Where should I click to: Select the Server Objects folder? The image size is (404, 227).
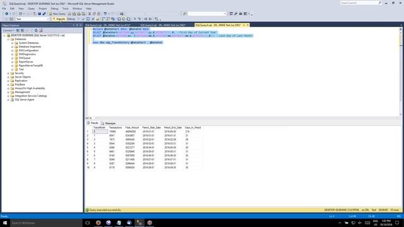pyautogui.click(x=23, y=77)
